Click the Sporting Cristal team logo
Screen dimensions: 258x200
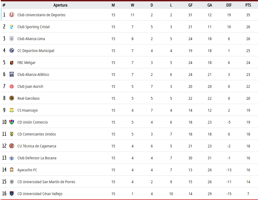pos(11,27)
